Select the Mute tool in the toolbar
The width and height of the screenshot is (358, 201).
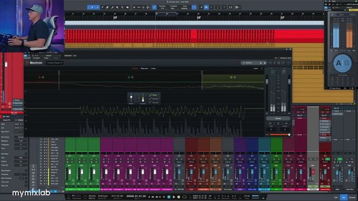point(117,7)
